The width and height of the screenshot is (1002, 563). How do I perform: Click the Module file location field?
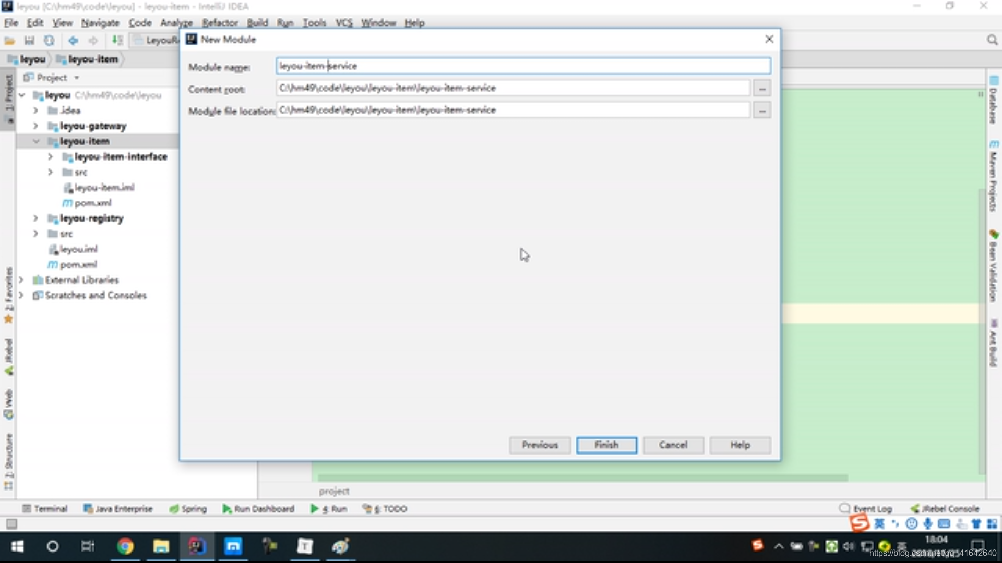pyautogui.click(x=513, y=110)
